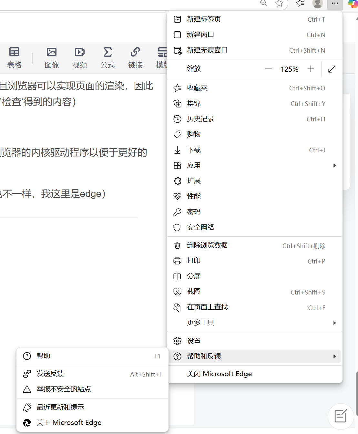Insert a hyperlink with 链接 tool
The image size is (358, 434).
pyautogui.click(x=135, y=57)
